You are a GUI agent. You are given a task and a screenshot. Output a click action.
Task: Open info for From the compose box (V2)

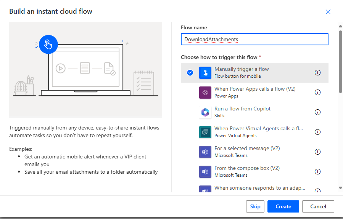tap(317, 172)
